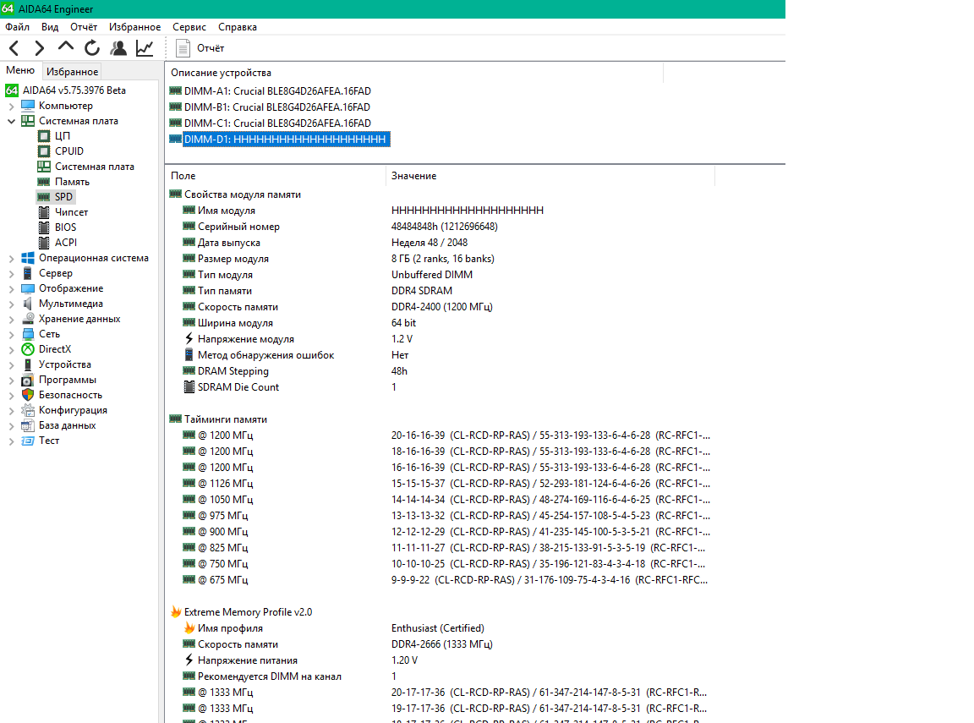Select the DIMM-D1 HHHH module row
Screen dimensions: 974x723
(x=286, y=140)
